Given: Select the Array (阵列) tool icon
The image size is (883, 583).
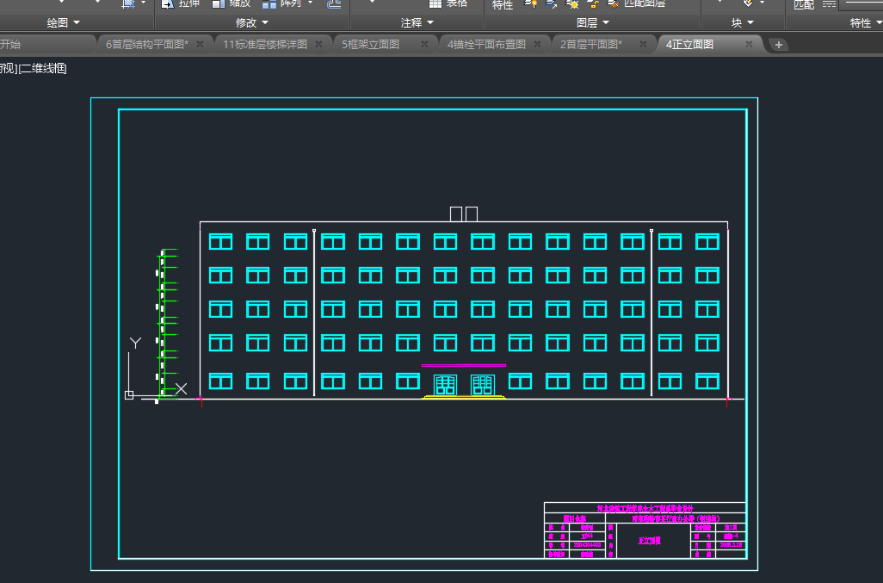Looking at the screenshot, I should point(269,3).
